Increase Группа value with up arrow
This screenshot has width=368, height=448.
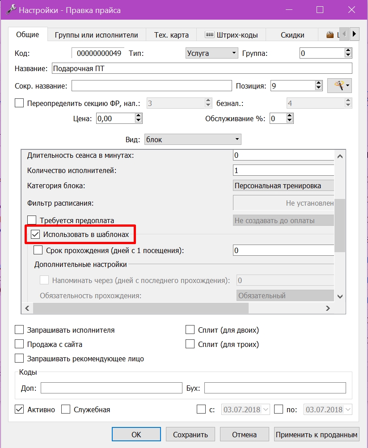[x=348, y=51]
